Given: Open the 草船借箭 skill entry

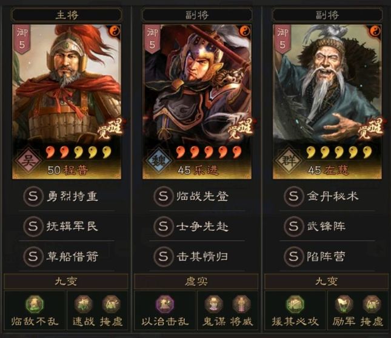Looking at the screenshot, I should click(67, 256).
